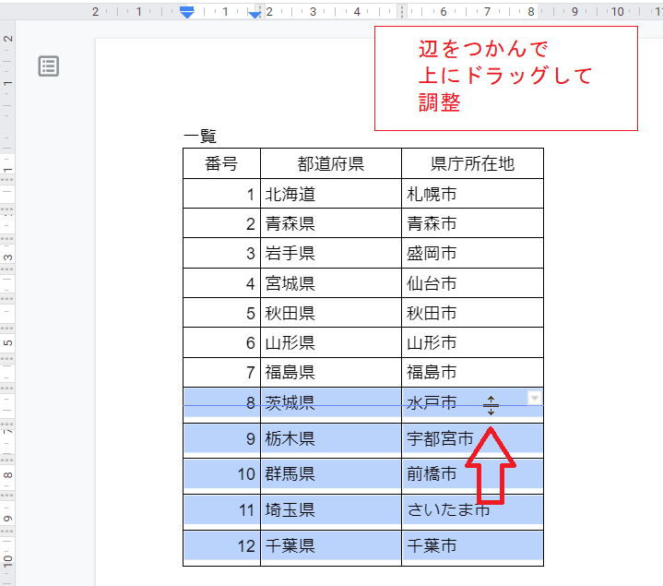The width and height of the screenshot is (663, 586).
Task: Click the 山形市 cell
Action: click(x=472, y=342)
